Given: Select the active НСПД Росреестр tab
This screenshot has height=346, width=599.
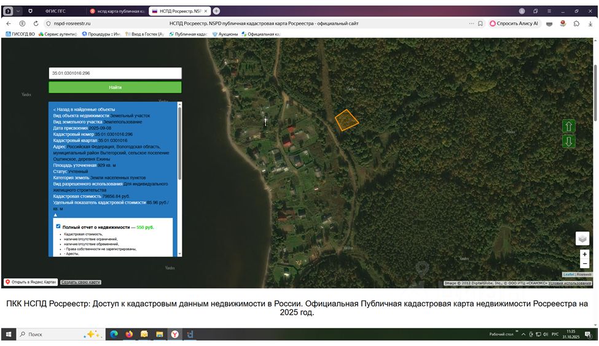Looking at the screenshot, I should click(x=179, y=11).
